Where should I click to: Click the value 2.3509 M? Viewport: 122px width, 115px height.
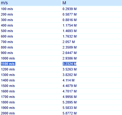69,47
